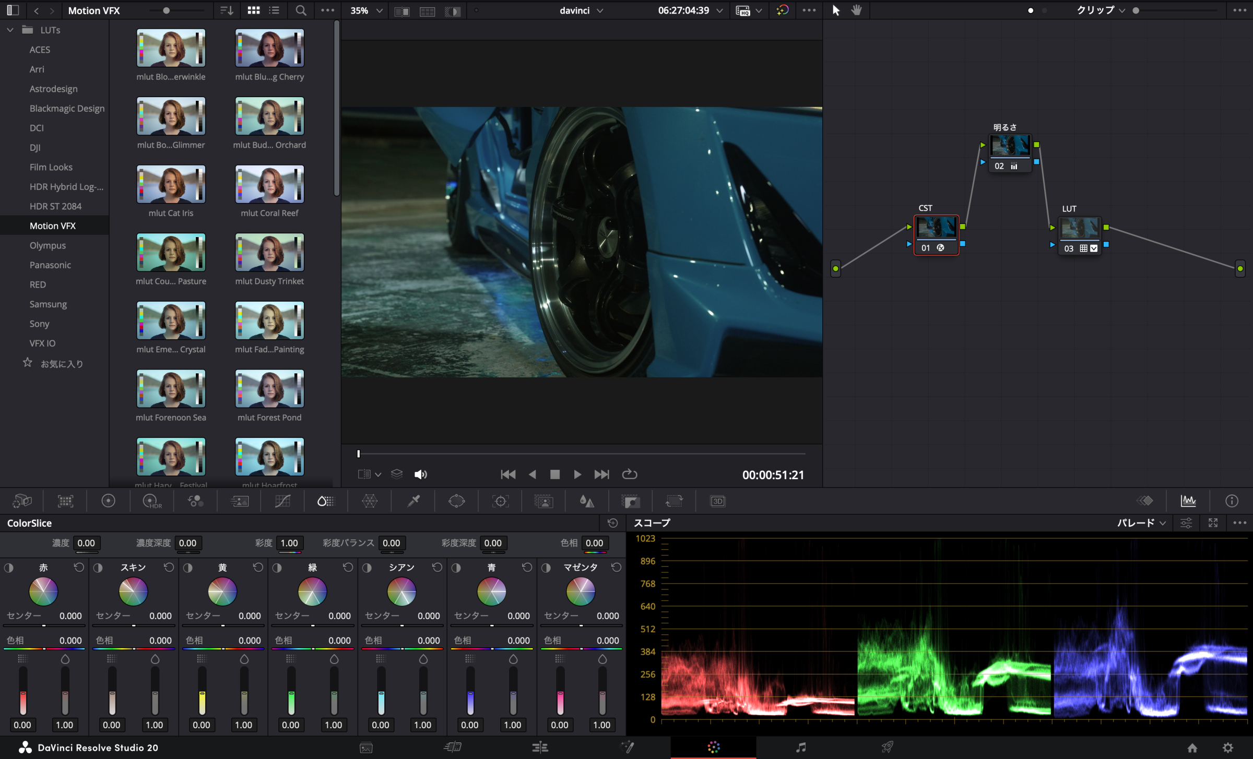Image resolution: width=1253 pixels, height=759 pixels.
Task: Open the Power Window palette
Action: point(456,501)
